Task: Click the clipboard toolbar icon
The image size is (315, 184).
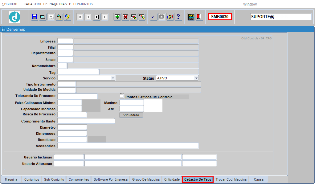Action: pyautogui.click(x=162, y=17)
